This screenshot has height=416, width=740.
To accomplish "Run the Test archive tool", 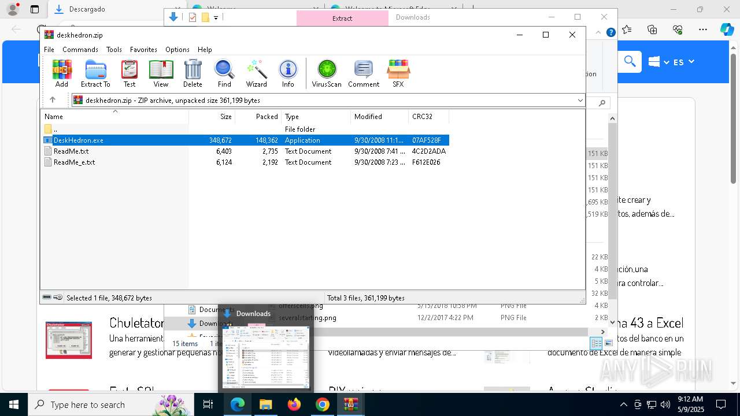I will pyautogui.click(x=129, y=73).
